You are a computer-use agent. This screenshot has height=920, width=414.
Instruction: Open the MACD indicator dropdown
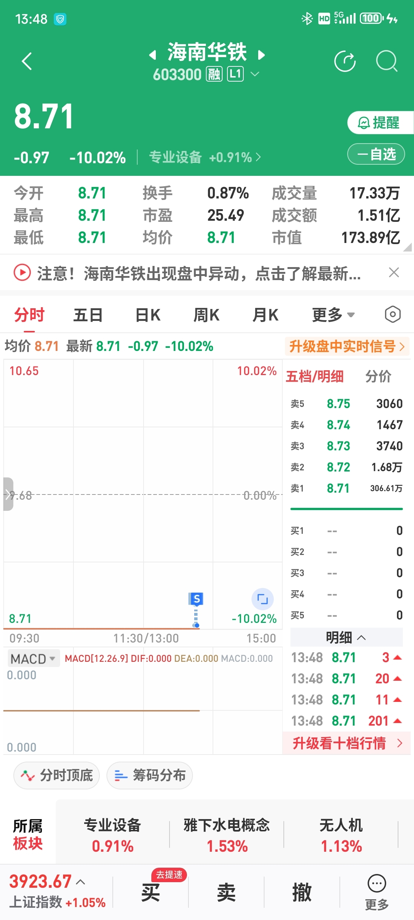coord(33,659)
